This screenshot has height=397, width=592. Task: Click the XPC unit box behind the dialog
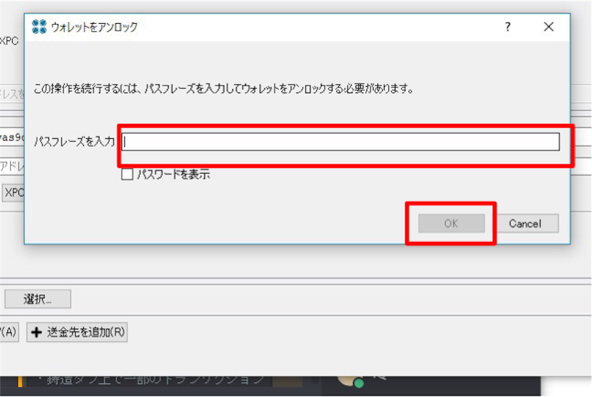13,193
